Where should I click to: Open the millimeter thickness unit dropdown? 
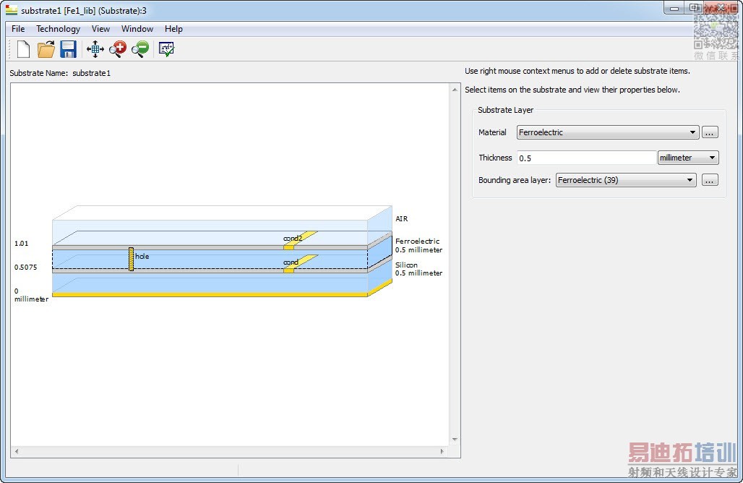(x=687, y=158)
